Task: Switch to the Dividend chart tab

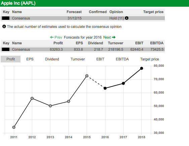Action: tap(52, 59)
